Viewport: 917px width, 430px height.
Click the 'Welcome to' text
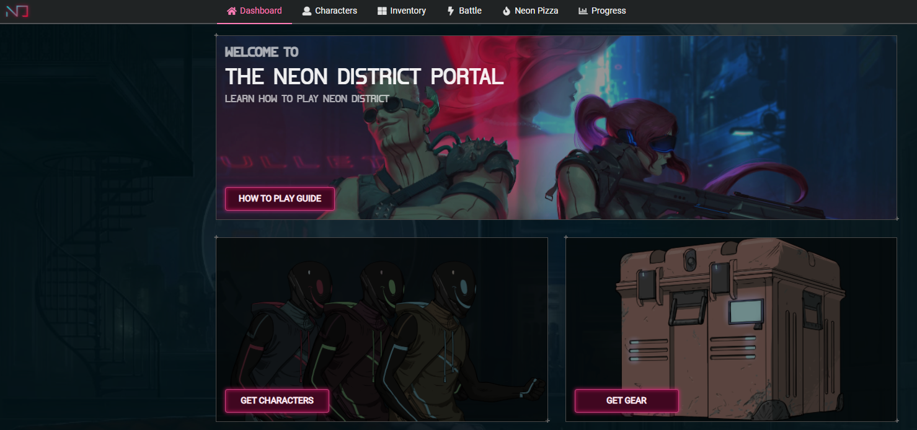click(262, 52)
